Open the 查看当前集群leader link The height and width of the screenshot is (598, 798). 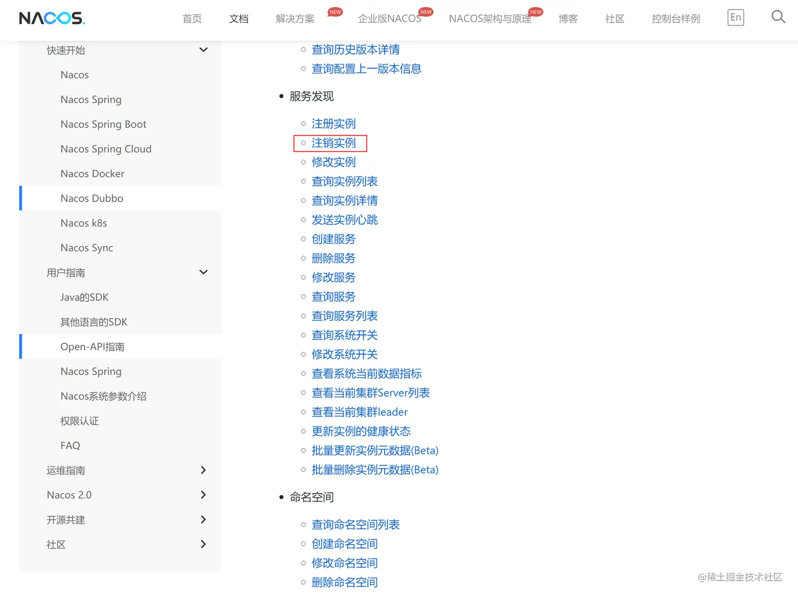click(x=359, y=412)
